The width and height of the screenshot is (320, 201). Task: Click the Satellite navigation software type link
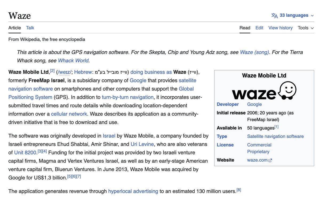pos(275,136)
